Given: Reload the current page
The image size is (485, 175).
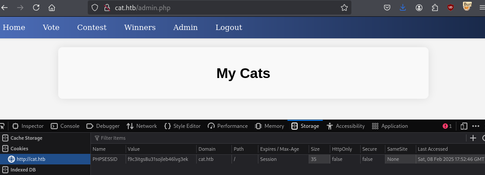Looking at the screenshot, I should (36, 7).
